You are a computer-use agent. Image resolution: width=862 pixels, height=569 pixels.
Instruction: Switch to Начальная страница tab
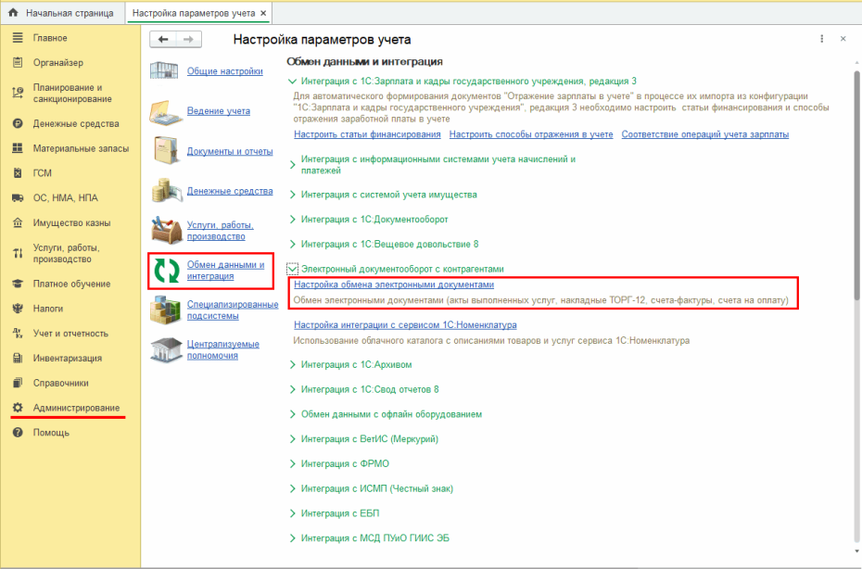click(62, 13)
